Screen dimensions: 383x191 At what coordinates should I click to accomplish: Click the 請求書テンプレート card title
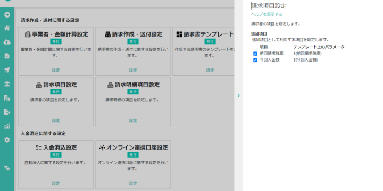click(209, 34)
